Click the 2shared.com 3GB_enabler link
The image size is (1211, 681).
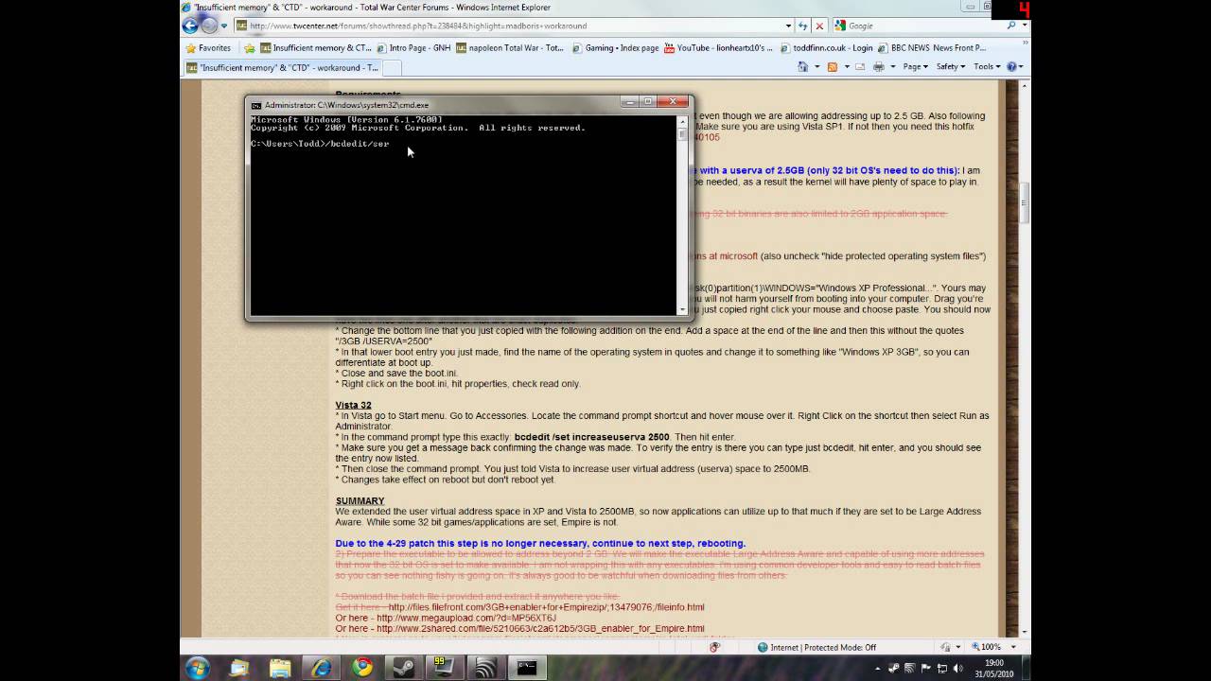tap(540, 628)
